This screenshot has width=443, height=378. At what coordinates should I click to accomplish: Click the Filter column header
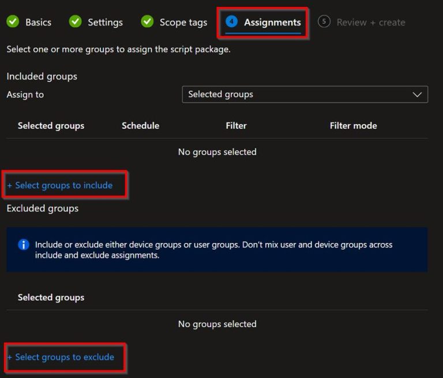pos(236,125)
